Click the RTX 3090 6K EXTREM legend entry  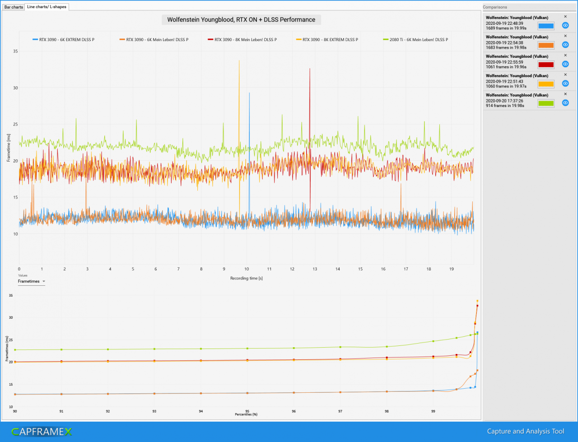coord(64,40)
